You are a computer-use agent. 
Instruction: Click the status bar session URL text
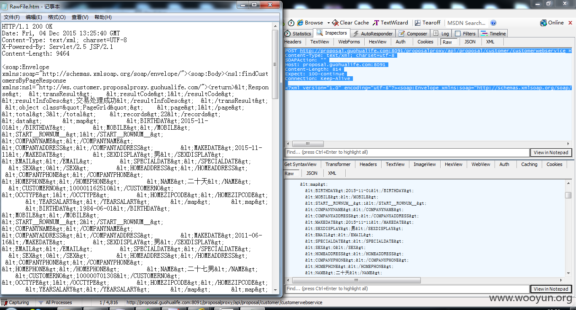pos(224,302)
